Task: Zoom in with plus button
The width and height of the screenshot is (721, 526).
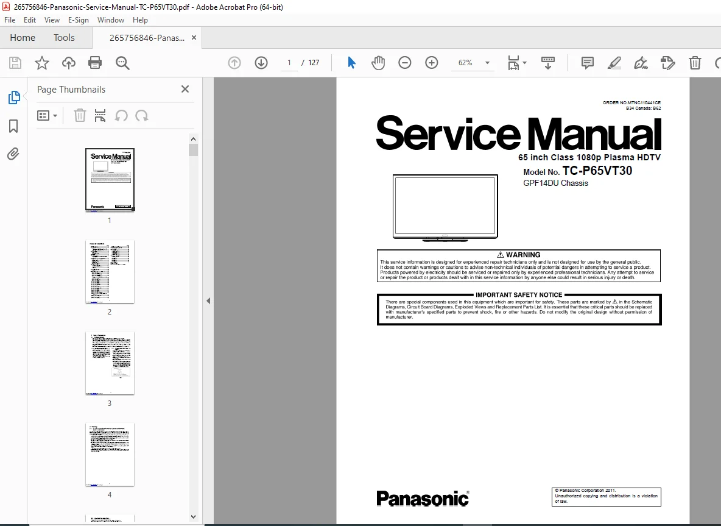Action: [431, 63]
